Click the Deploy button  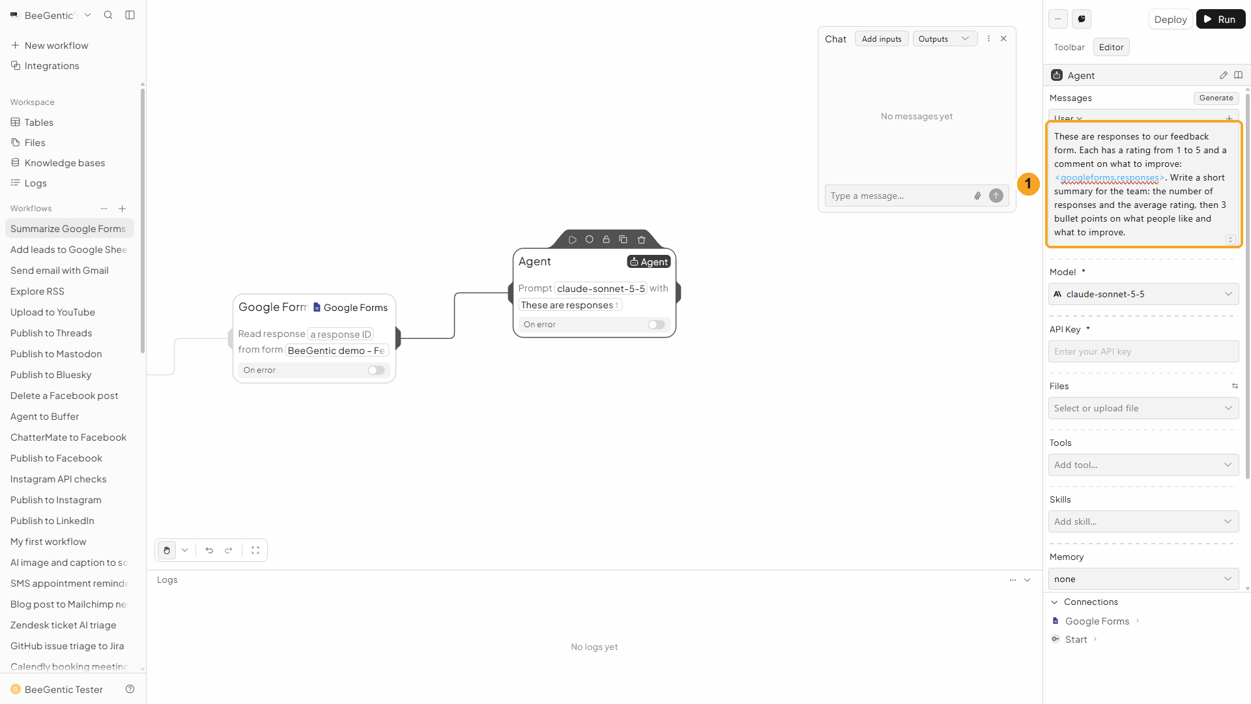pyautogui.click(x=1170, y=19)
